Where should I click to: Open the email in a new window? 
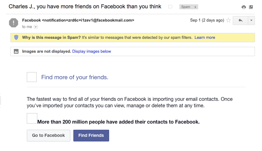point(251,7)
